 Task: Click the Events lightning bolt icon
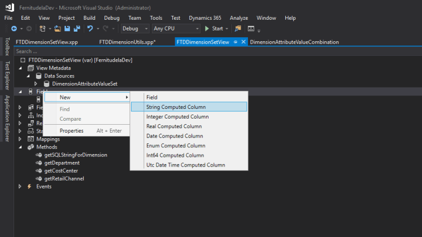click(x=29, y=186)
